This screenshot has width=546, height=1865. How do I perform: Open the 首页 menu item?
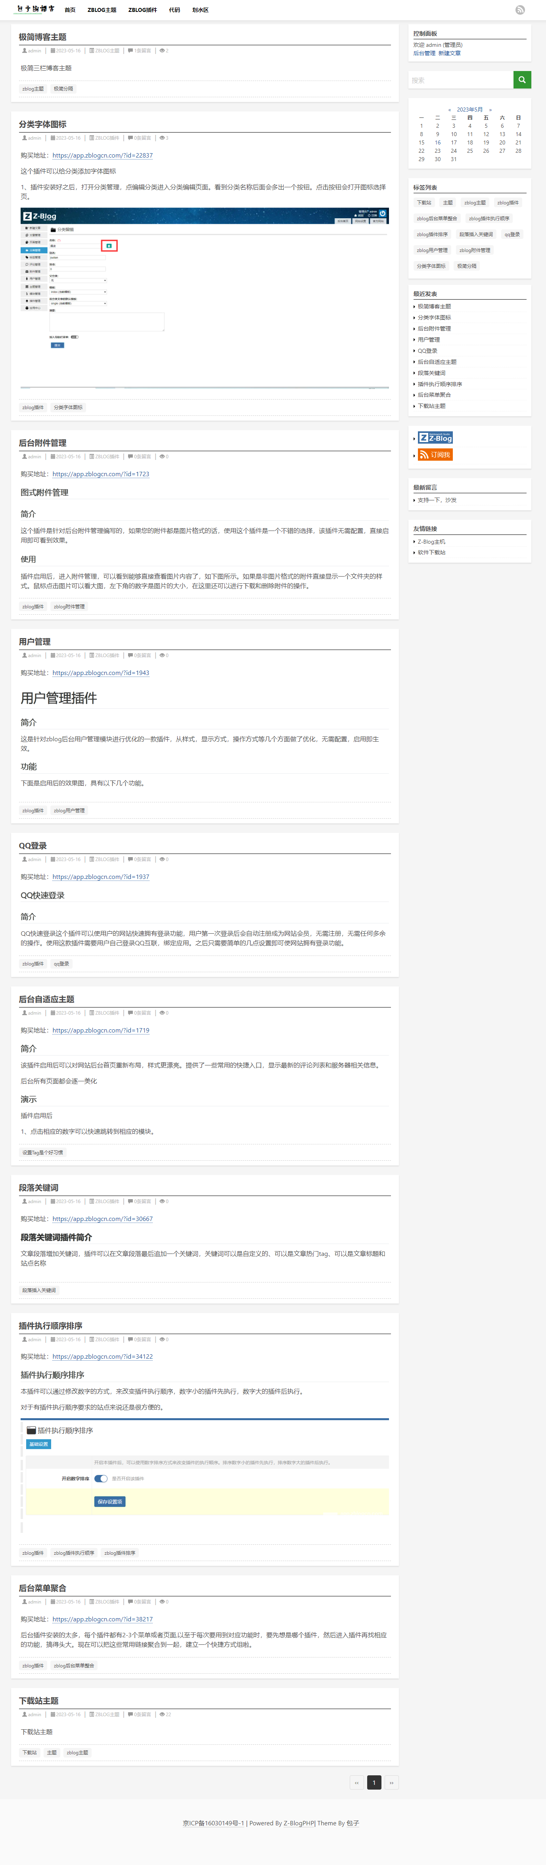70,10
